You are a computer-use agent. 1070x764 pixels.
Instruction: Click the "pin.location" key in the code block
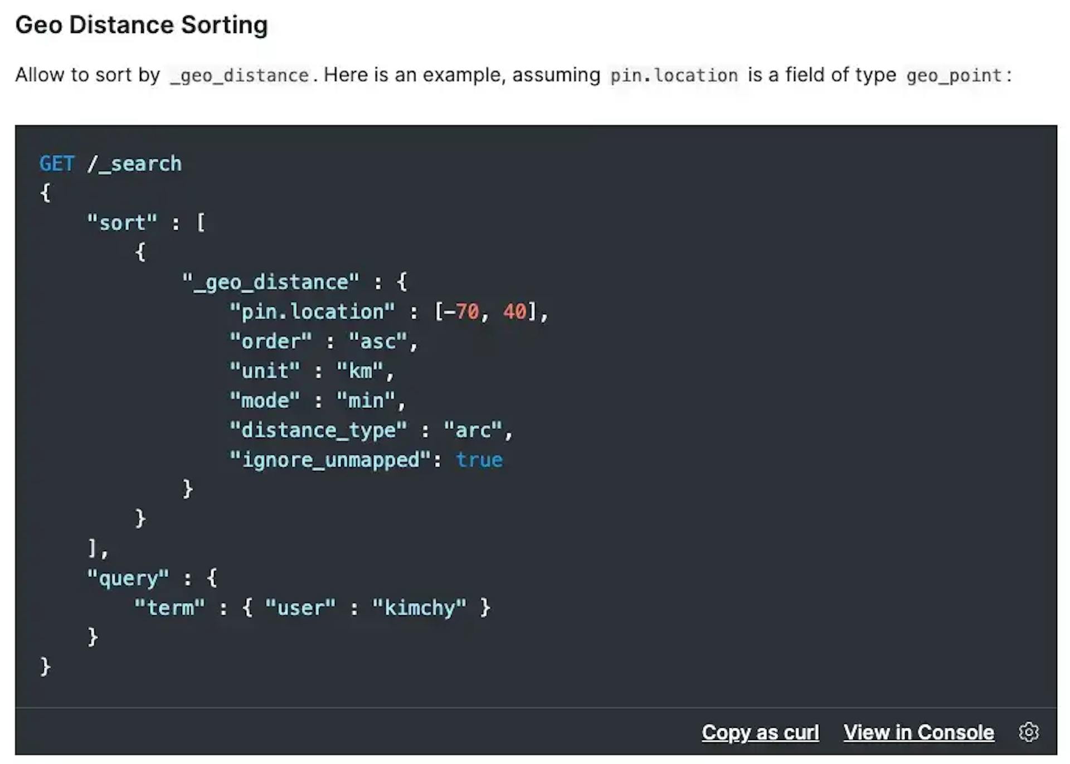pos(313,312)
